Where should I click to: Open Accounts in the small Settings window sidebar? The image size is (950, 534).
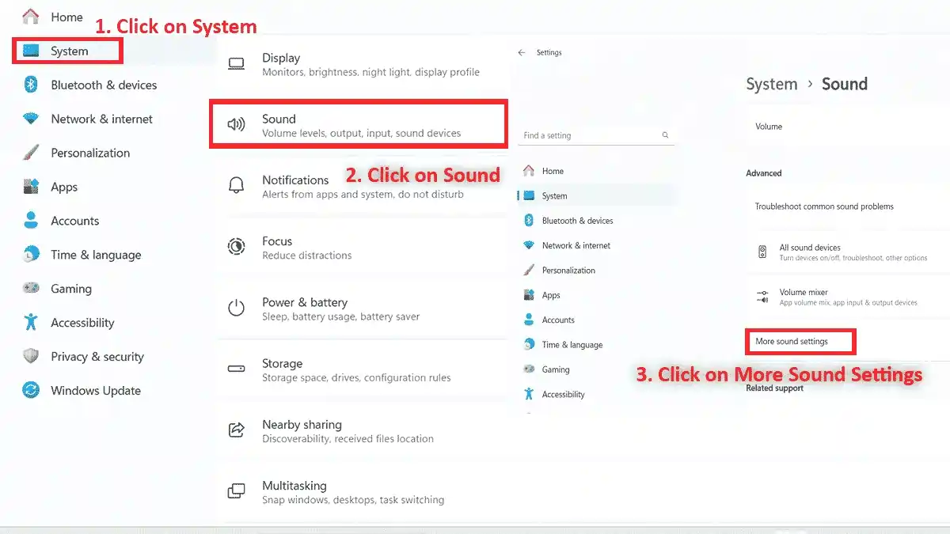tap(558, 320)
